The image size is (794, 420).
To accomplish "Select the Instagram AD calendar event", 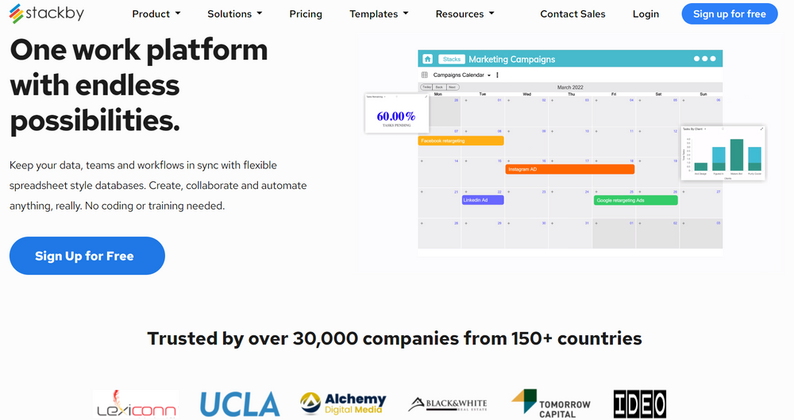I will (x=569, y=169).
